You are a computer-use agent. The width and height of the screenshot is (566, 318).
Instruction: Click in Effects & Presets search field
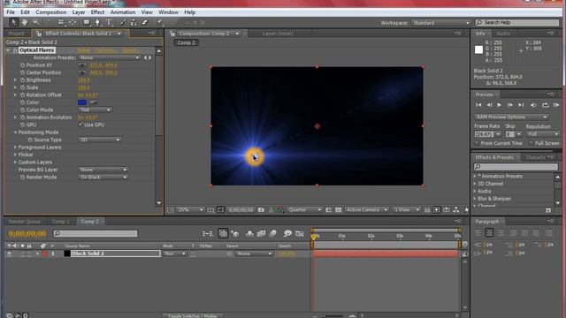click(516, 167)
